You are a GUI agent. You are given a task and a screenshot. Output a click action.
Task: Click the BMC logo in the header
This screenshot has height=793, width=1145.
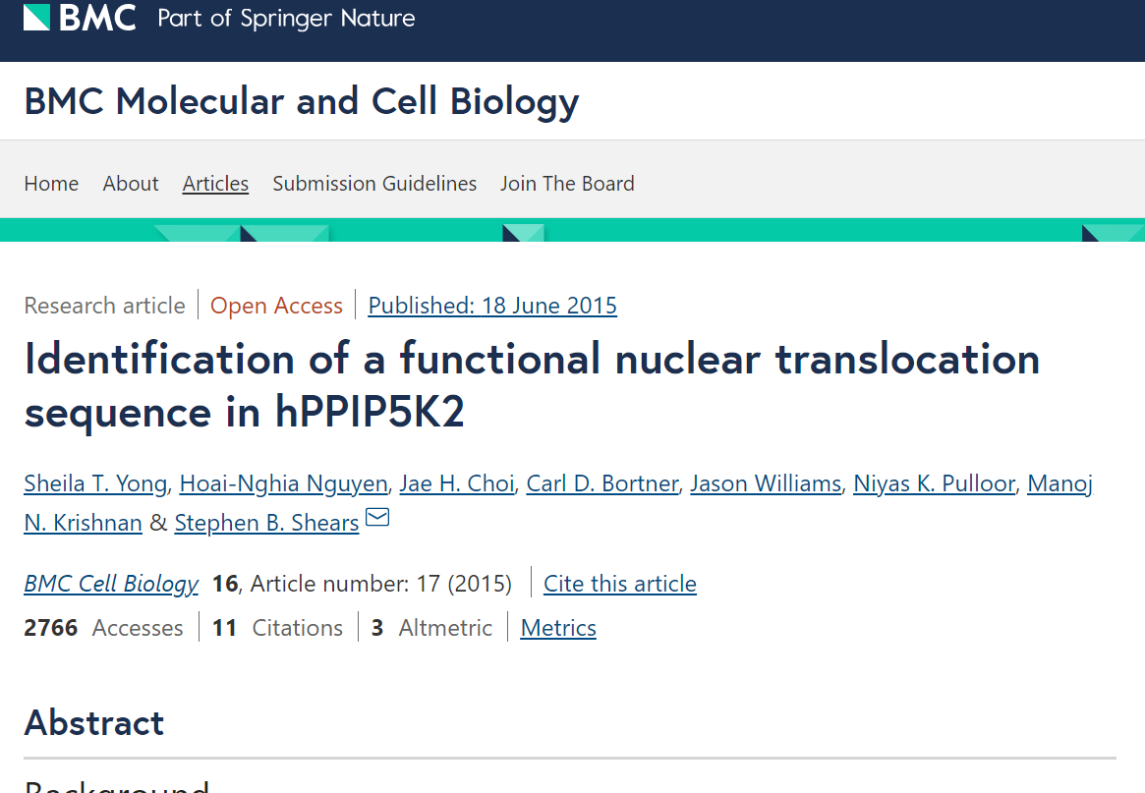coord(79,18)
